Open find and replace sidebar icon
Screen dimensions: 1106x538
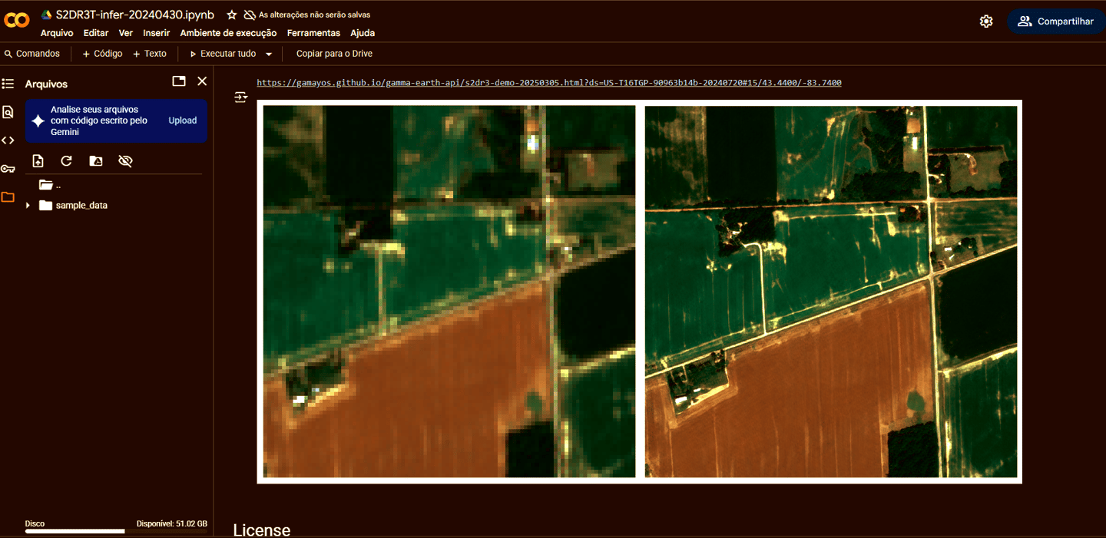8,112
